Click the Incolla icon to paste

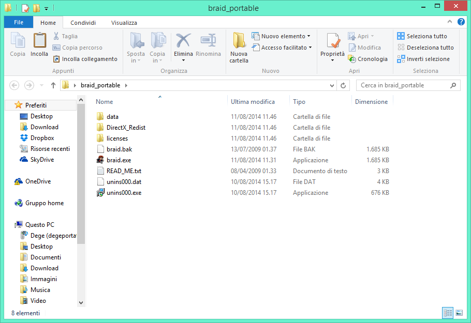39,45
